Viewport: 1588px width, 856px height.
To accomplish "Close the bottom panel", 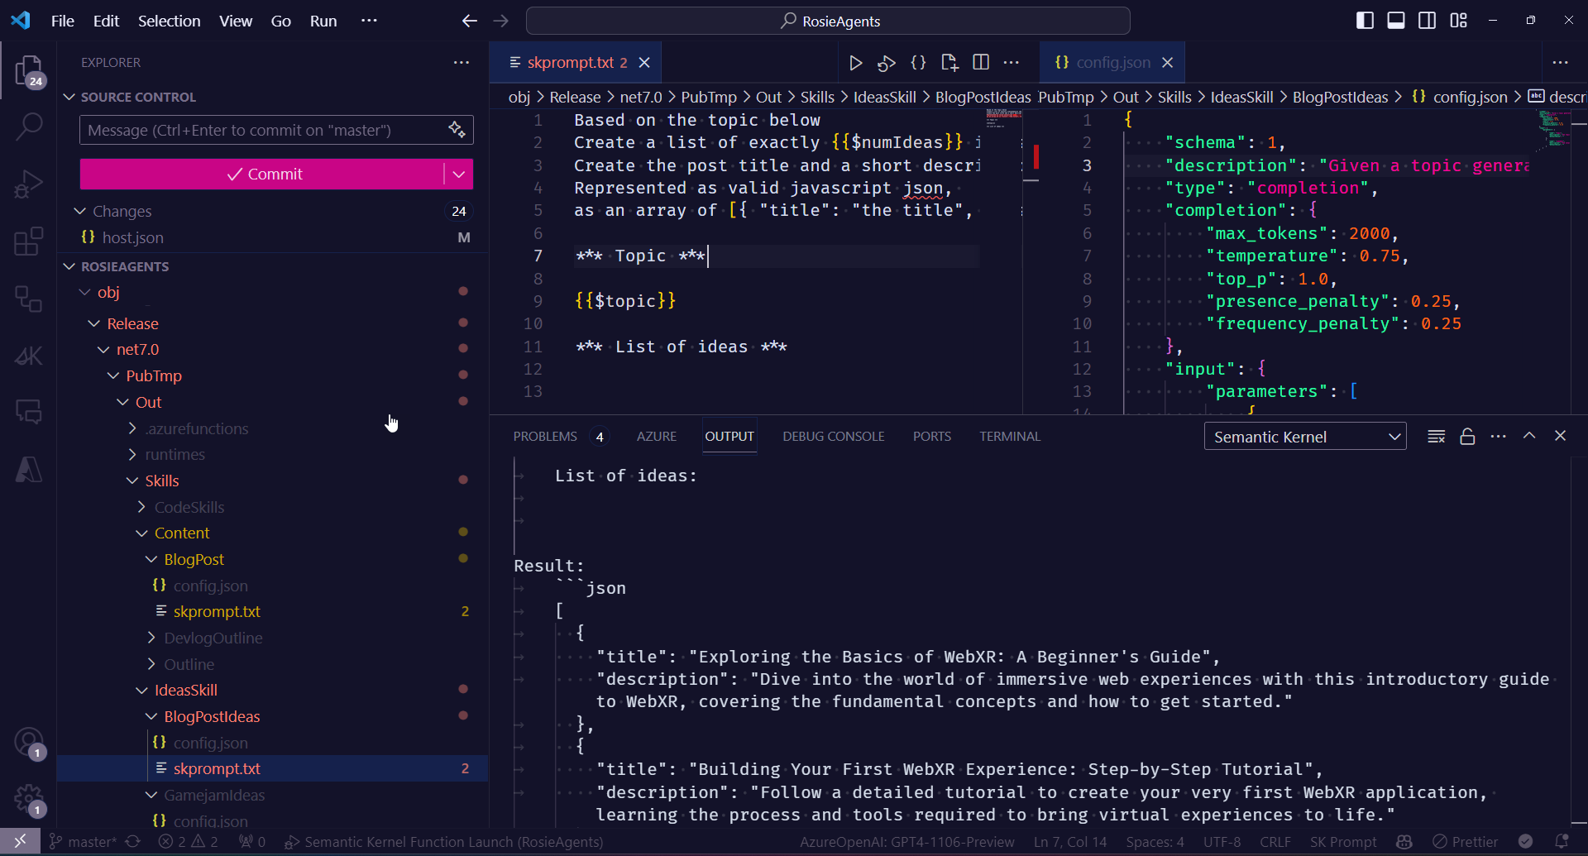I will coord(1561,436).
